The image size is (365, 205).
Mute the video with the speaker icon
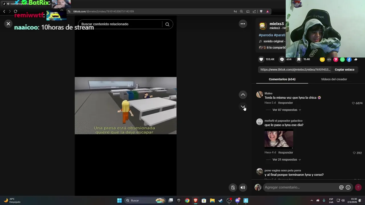coord(243,187)
